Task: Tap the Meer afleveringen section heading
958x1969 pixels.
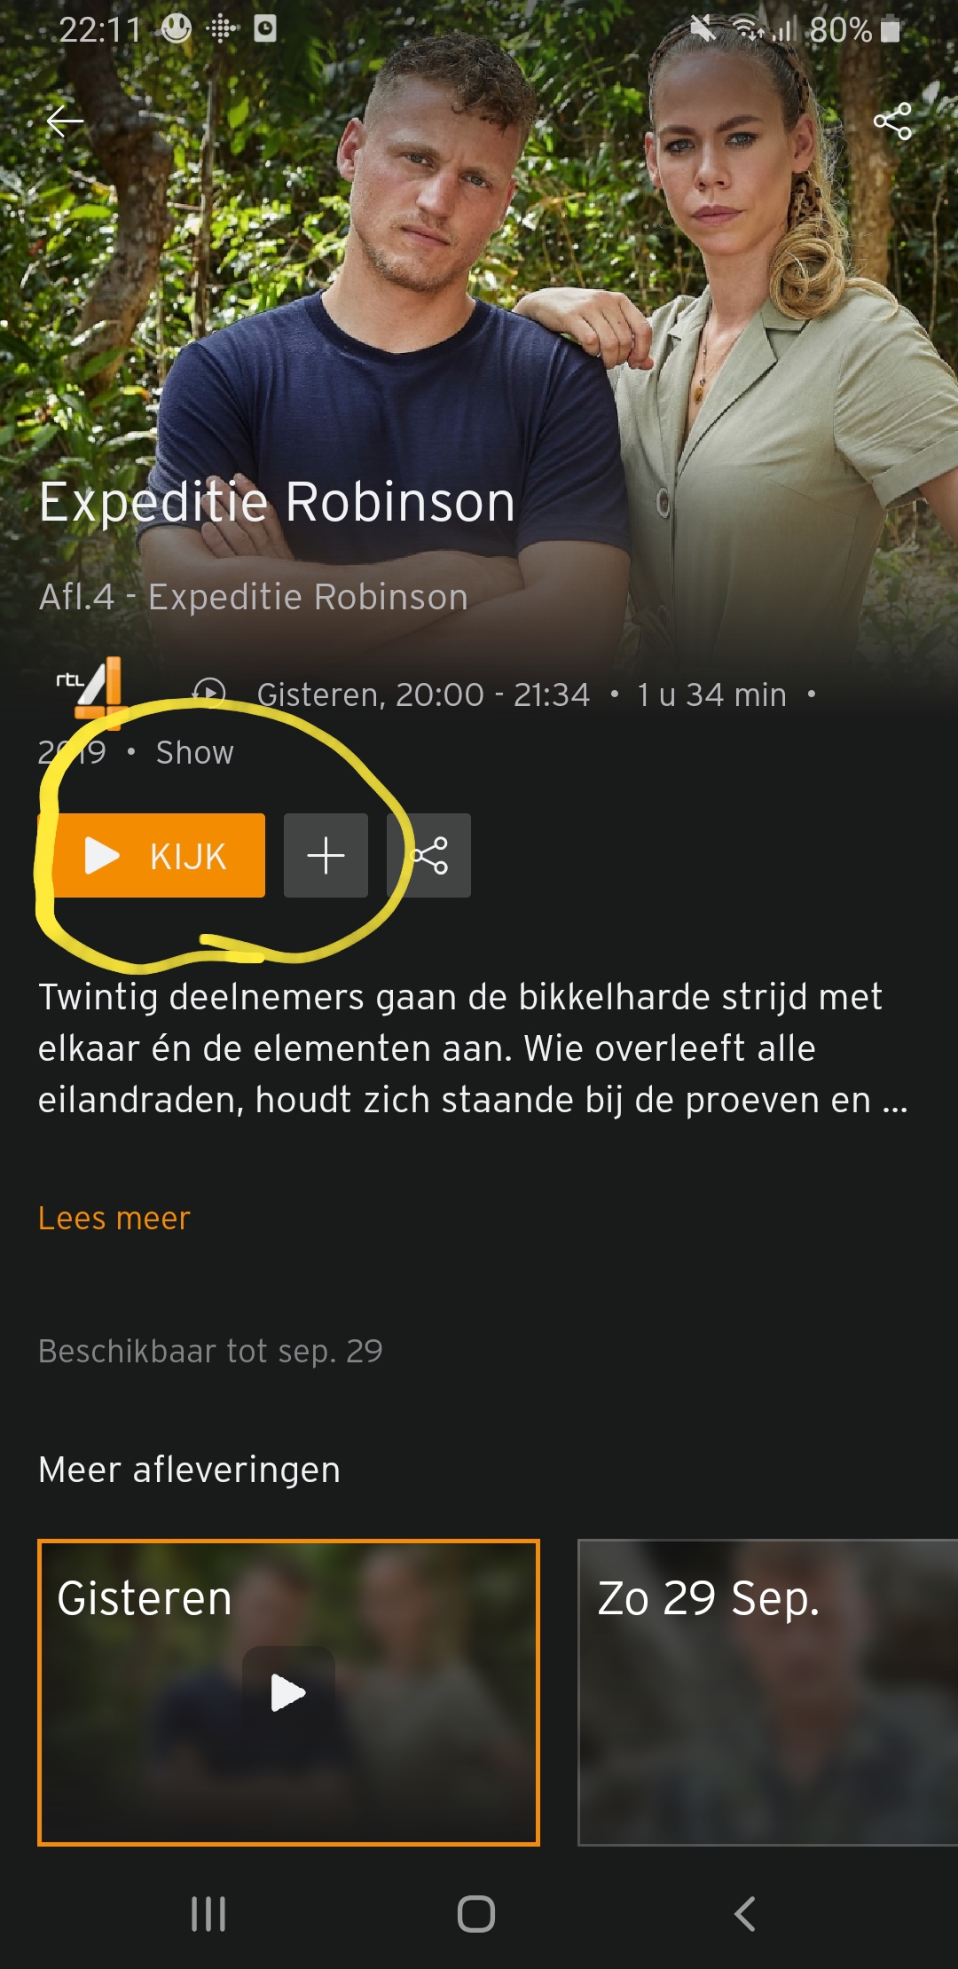Action: (189, 1470)
